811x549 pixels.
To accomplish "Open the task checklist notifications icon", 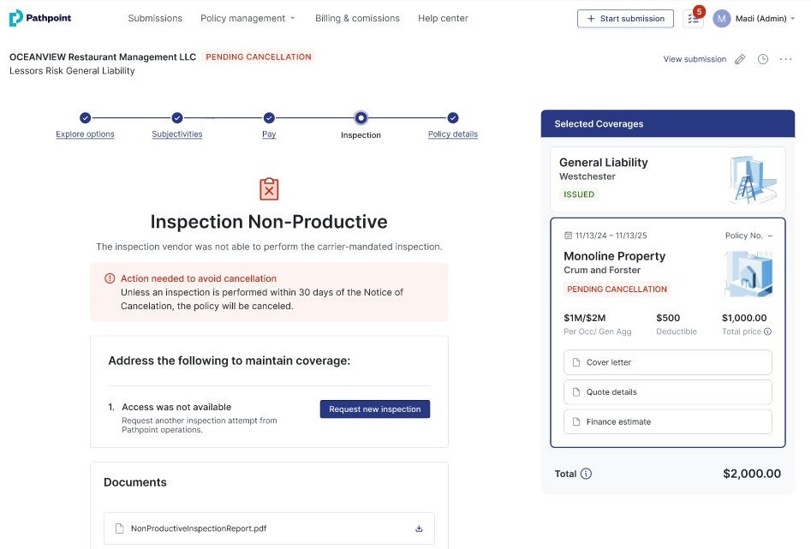I will coord(693,19).
